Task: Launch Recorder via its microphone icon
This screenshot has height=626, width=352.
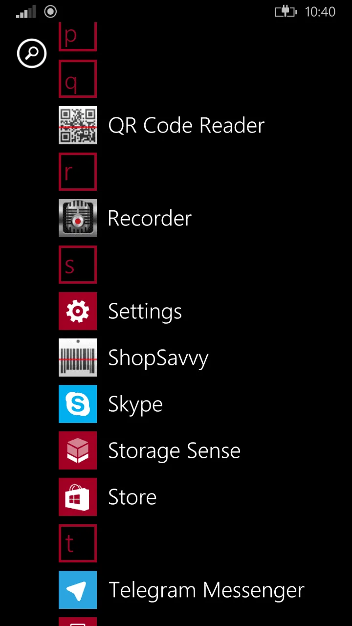Action: point(78,218)
